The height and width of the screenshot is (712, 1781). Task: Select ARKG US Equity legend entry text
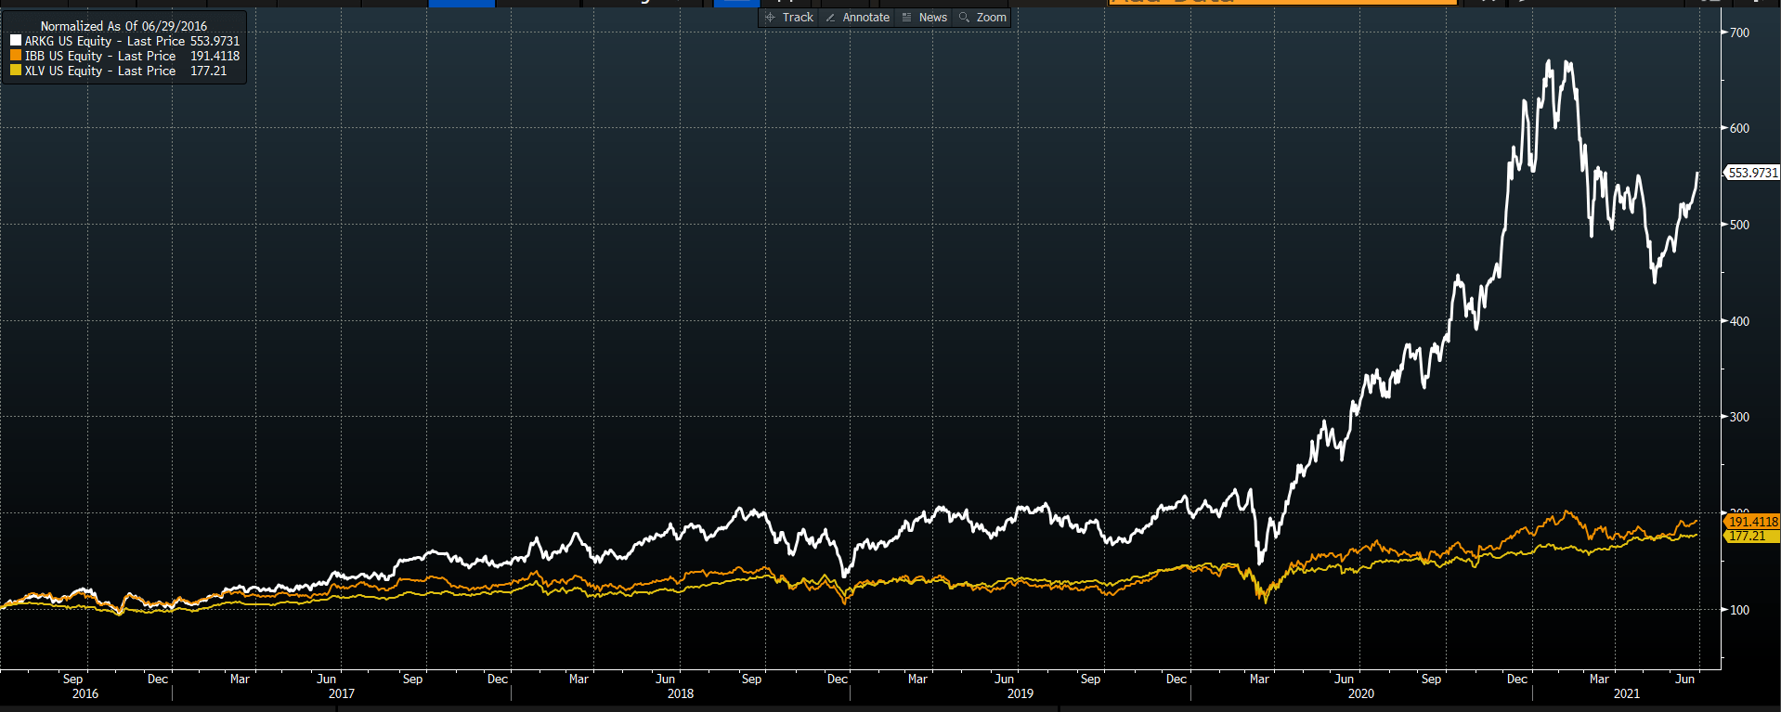(104, 41)
